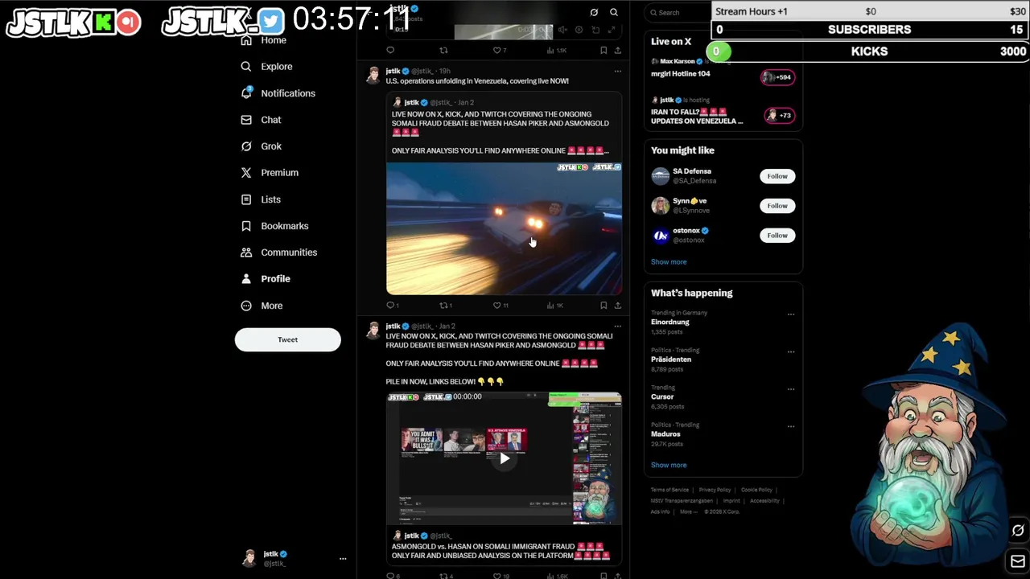Image resolution: width=1030 pixels, height=579 pixels.
Task: Open more options on Jan 2 Somali fraud post
Action: [618, 326]
